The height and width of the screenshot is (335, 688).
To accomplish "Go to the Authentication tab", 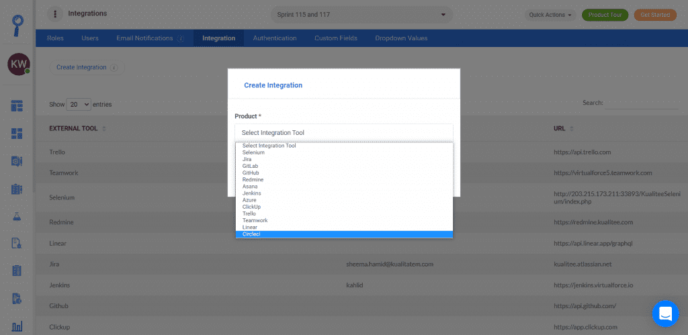I will point(275,38).
